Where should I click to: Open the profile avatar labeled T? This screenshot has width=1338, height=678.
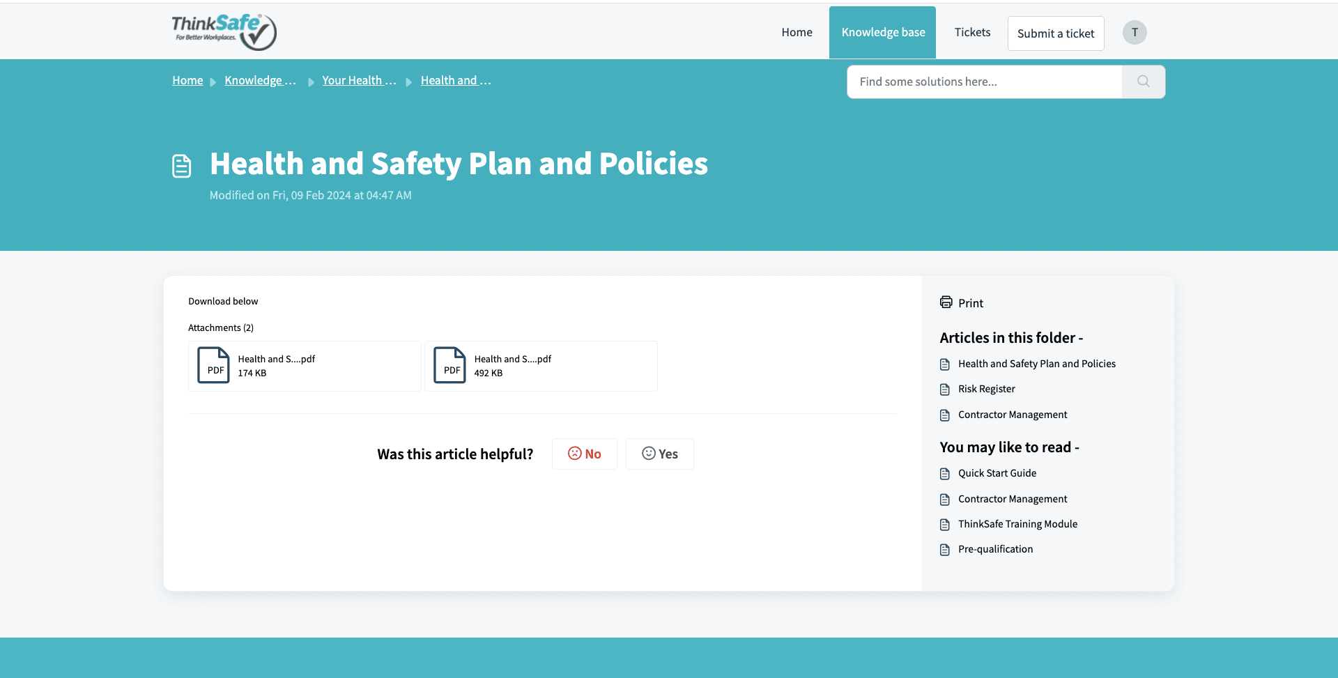pyautogui.click(x=1135, y=32)
